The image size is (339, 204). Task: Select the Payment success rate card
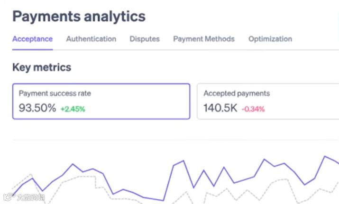101,101
